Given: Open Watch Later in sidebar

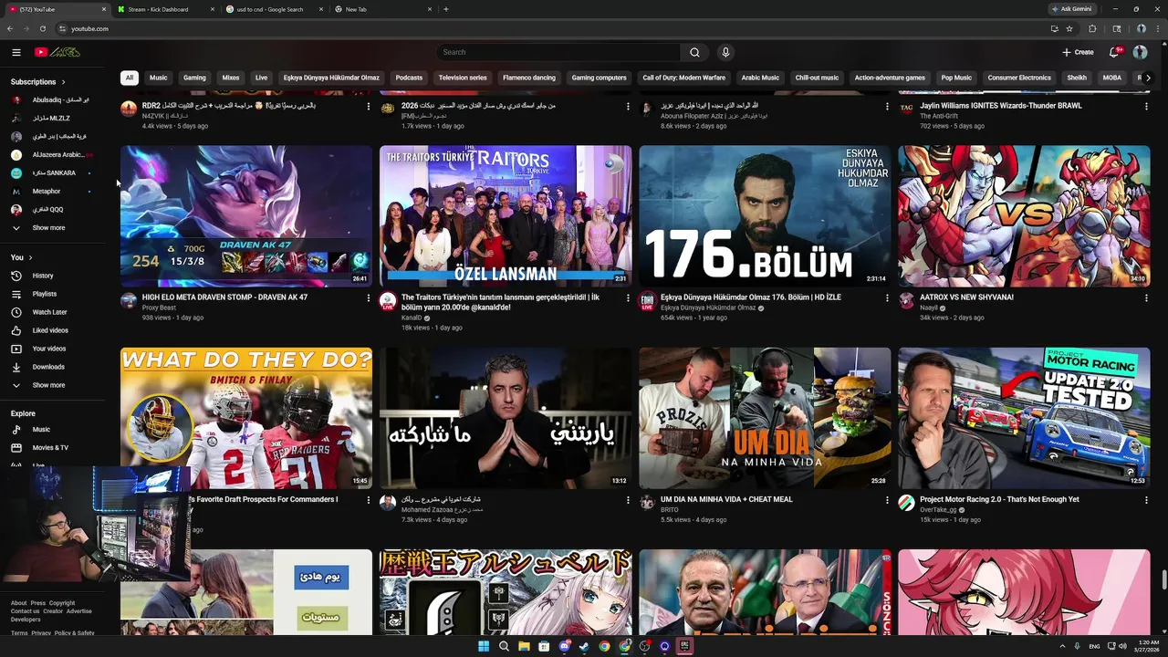Looking at the screenshot, I should tap(50, 312).
